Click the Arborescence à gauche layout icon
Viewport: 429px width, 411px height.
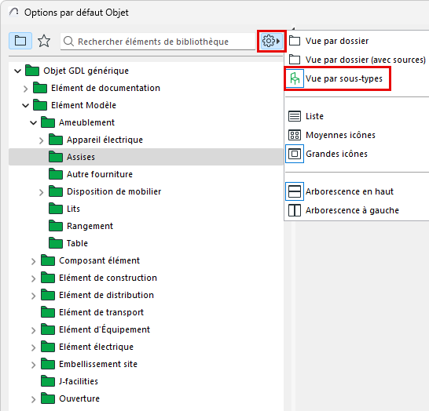click(x=295, y=210)
